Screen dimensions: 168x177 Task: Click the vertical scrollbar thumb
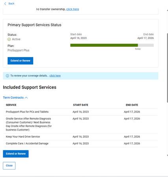[x=167, y=68]
